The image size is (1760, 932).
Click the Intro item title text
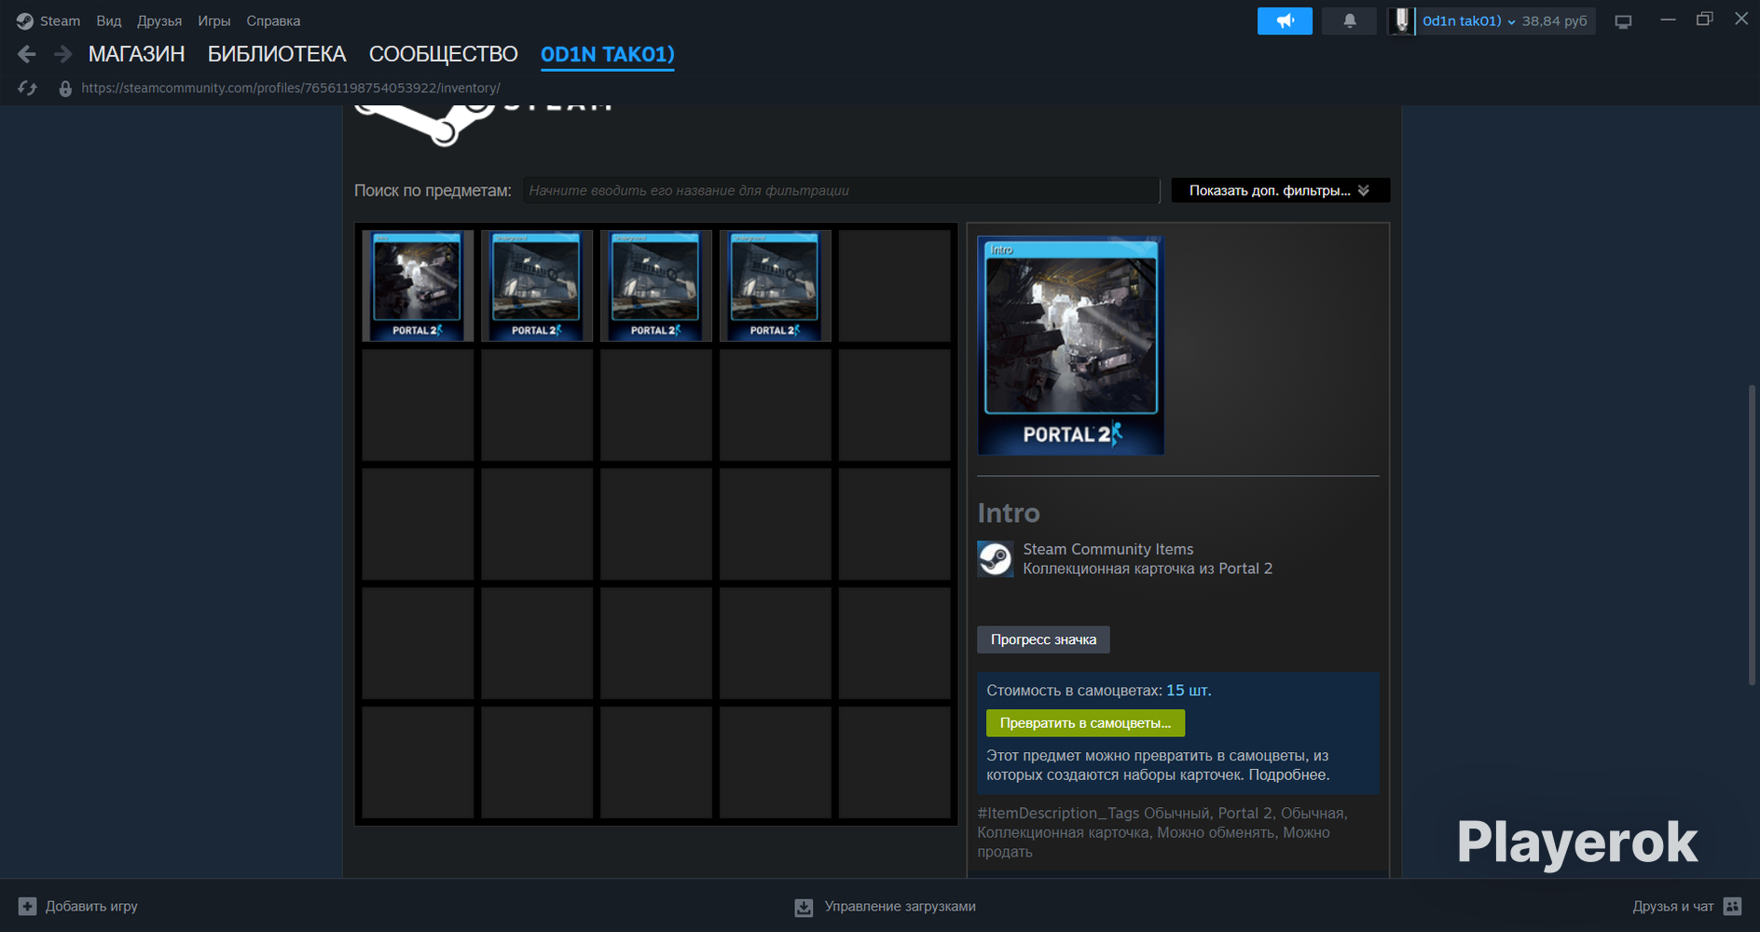point(1009,513)
